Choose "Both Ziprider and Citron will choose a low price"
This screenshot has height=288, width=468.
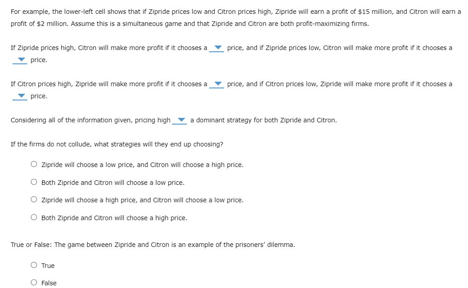(x=34, y=182)
